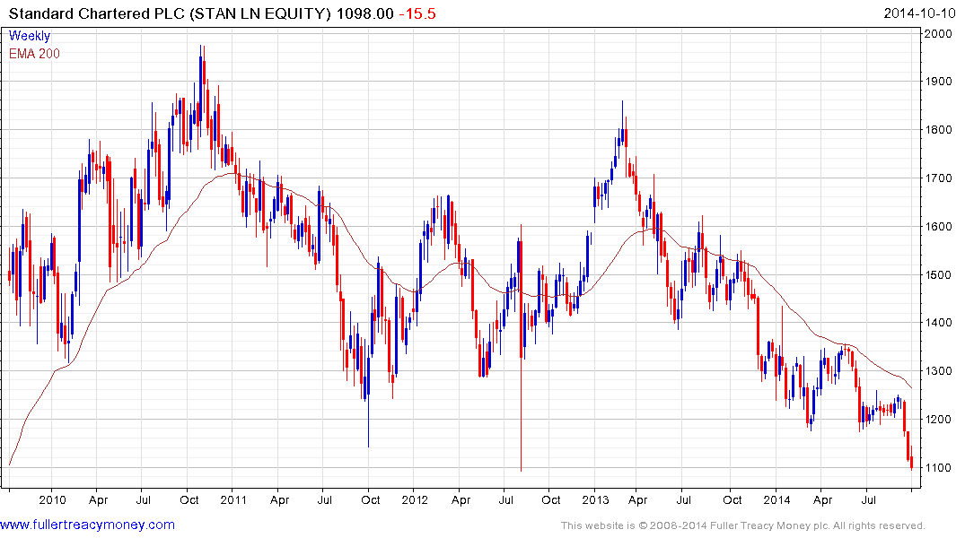
Task: Select the 2012 year axis label
Action: (415, 499)
